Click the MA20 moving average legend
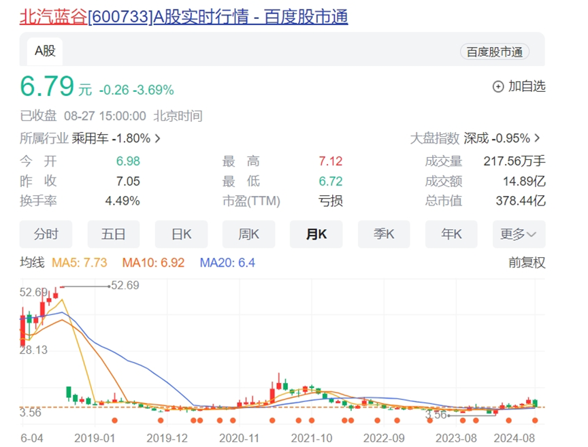This screenshot has width=588, height=447. pyautogui.click(x=227, y=262)
